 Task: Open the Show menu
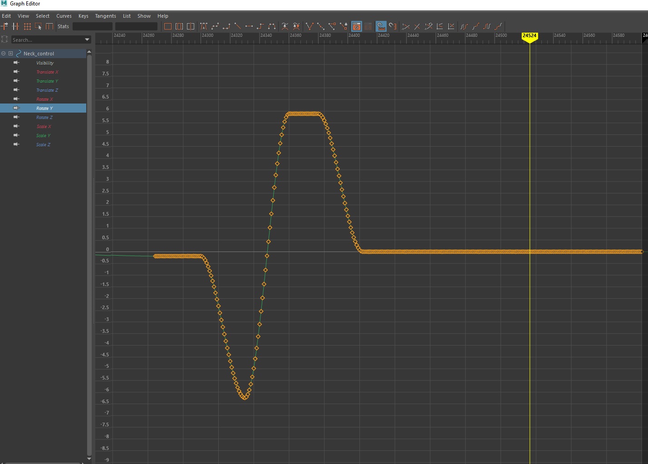click(144, 16)
